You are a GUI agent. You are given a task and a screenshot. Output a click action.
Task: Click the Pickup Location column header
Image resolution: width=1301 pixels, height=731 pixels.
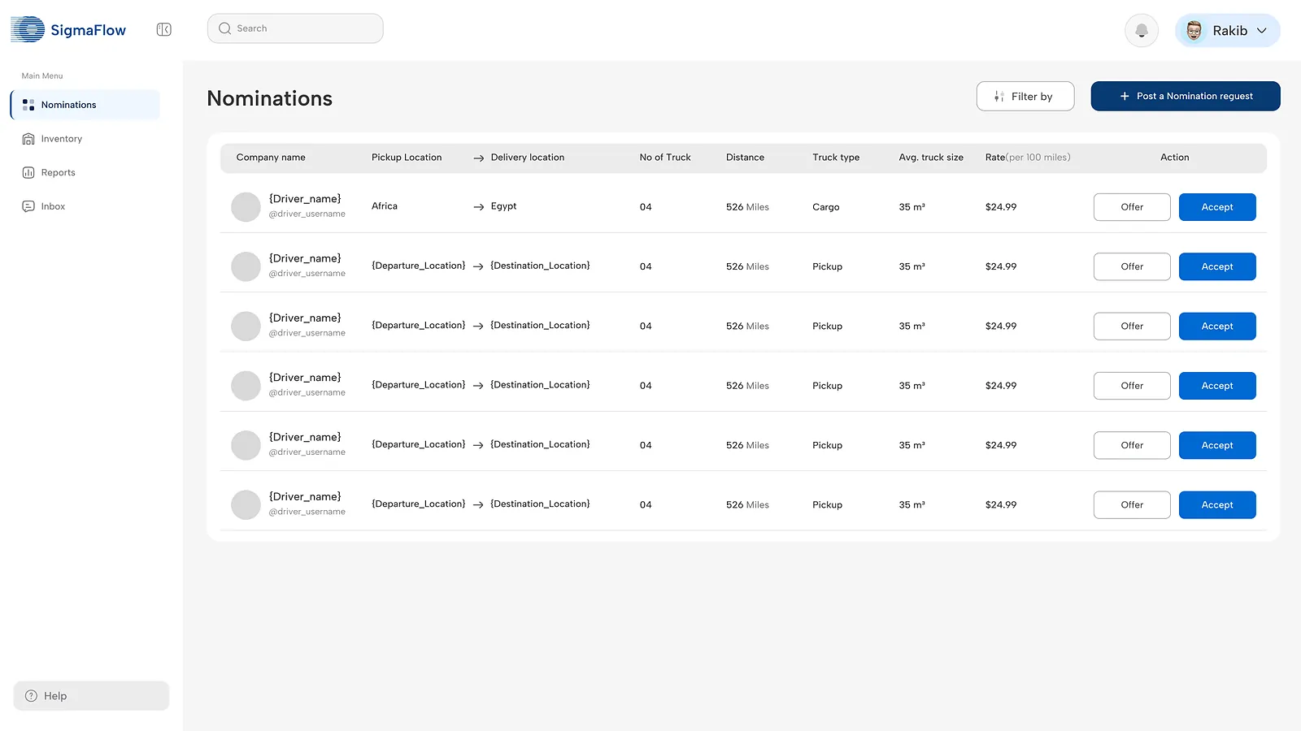coord(407,158)
